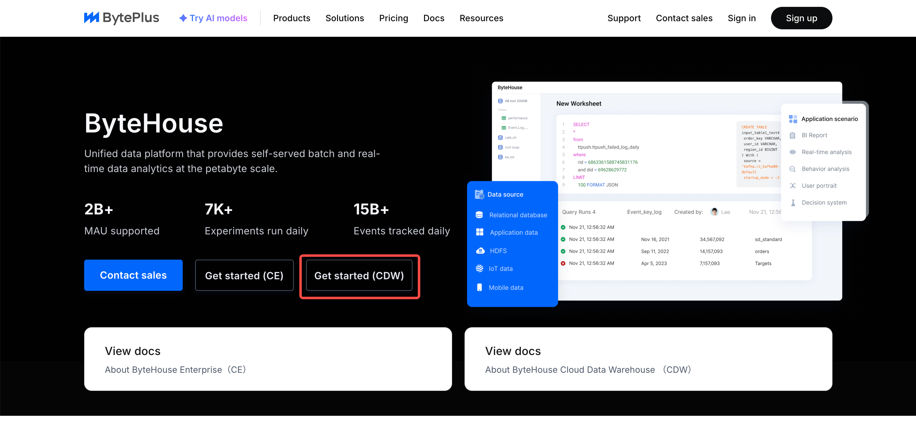916x427 pixels.
Task: Click the HDFS cloud icon
Action: tap(480, 251)
